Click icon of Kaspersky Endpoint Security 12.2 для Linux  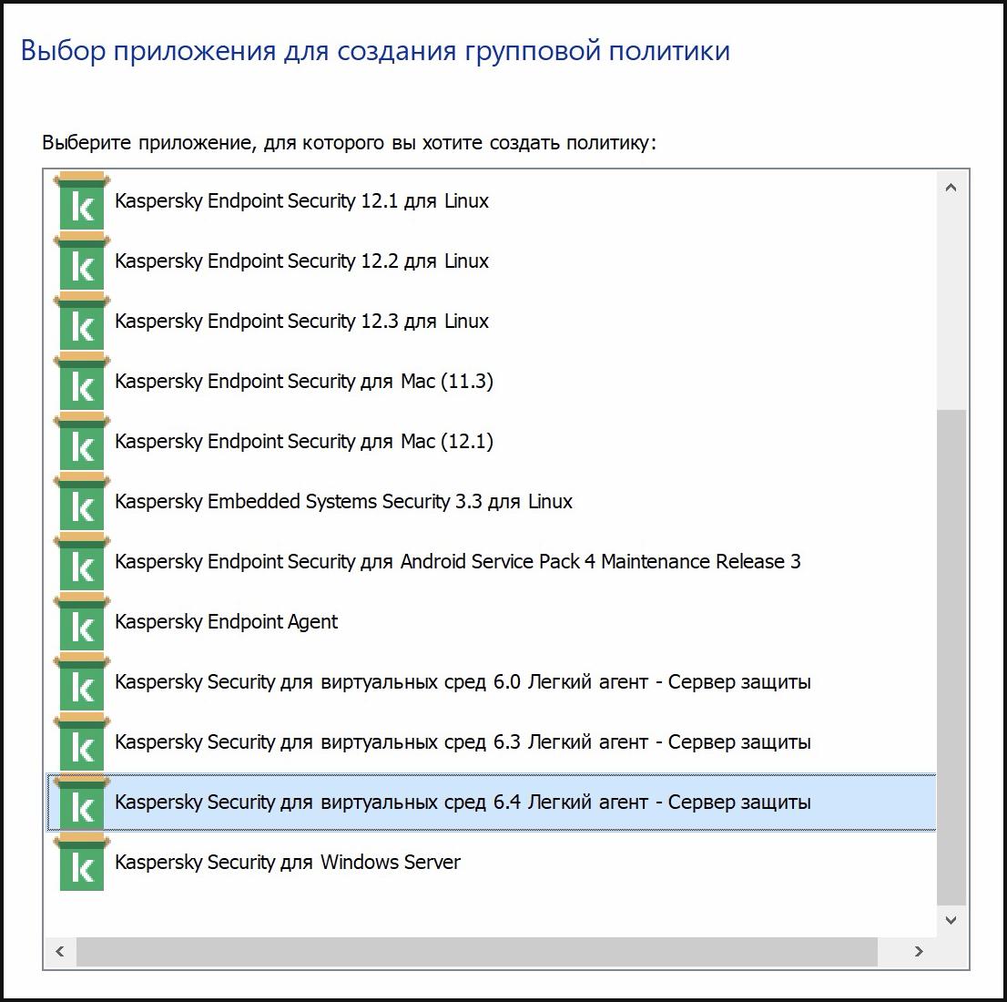pyautogui.click(x=82, y=261)
